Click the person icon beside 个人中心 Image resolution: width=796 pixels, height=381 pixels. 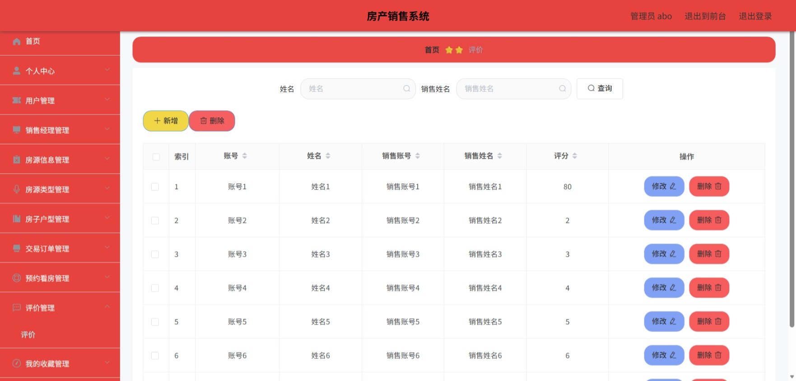point(17,71)
